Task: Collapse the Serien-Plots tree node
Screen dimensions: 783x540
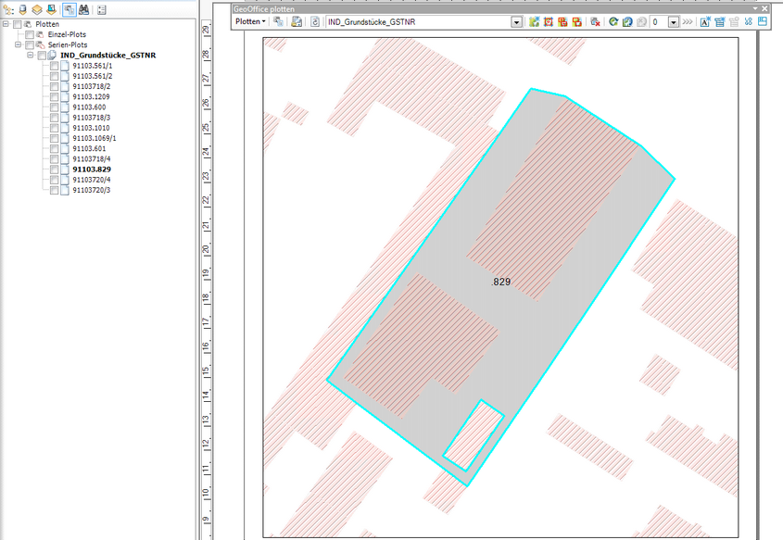Action: [x=19, y=44]
